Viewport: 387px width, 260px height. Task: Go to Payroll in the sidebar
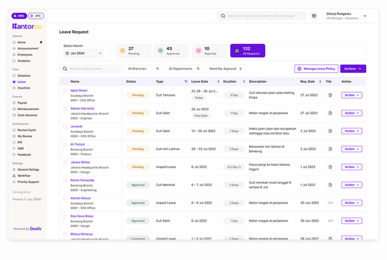click(22, 103)
